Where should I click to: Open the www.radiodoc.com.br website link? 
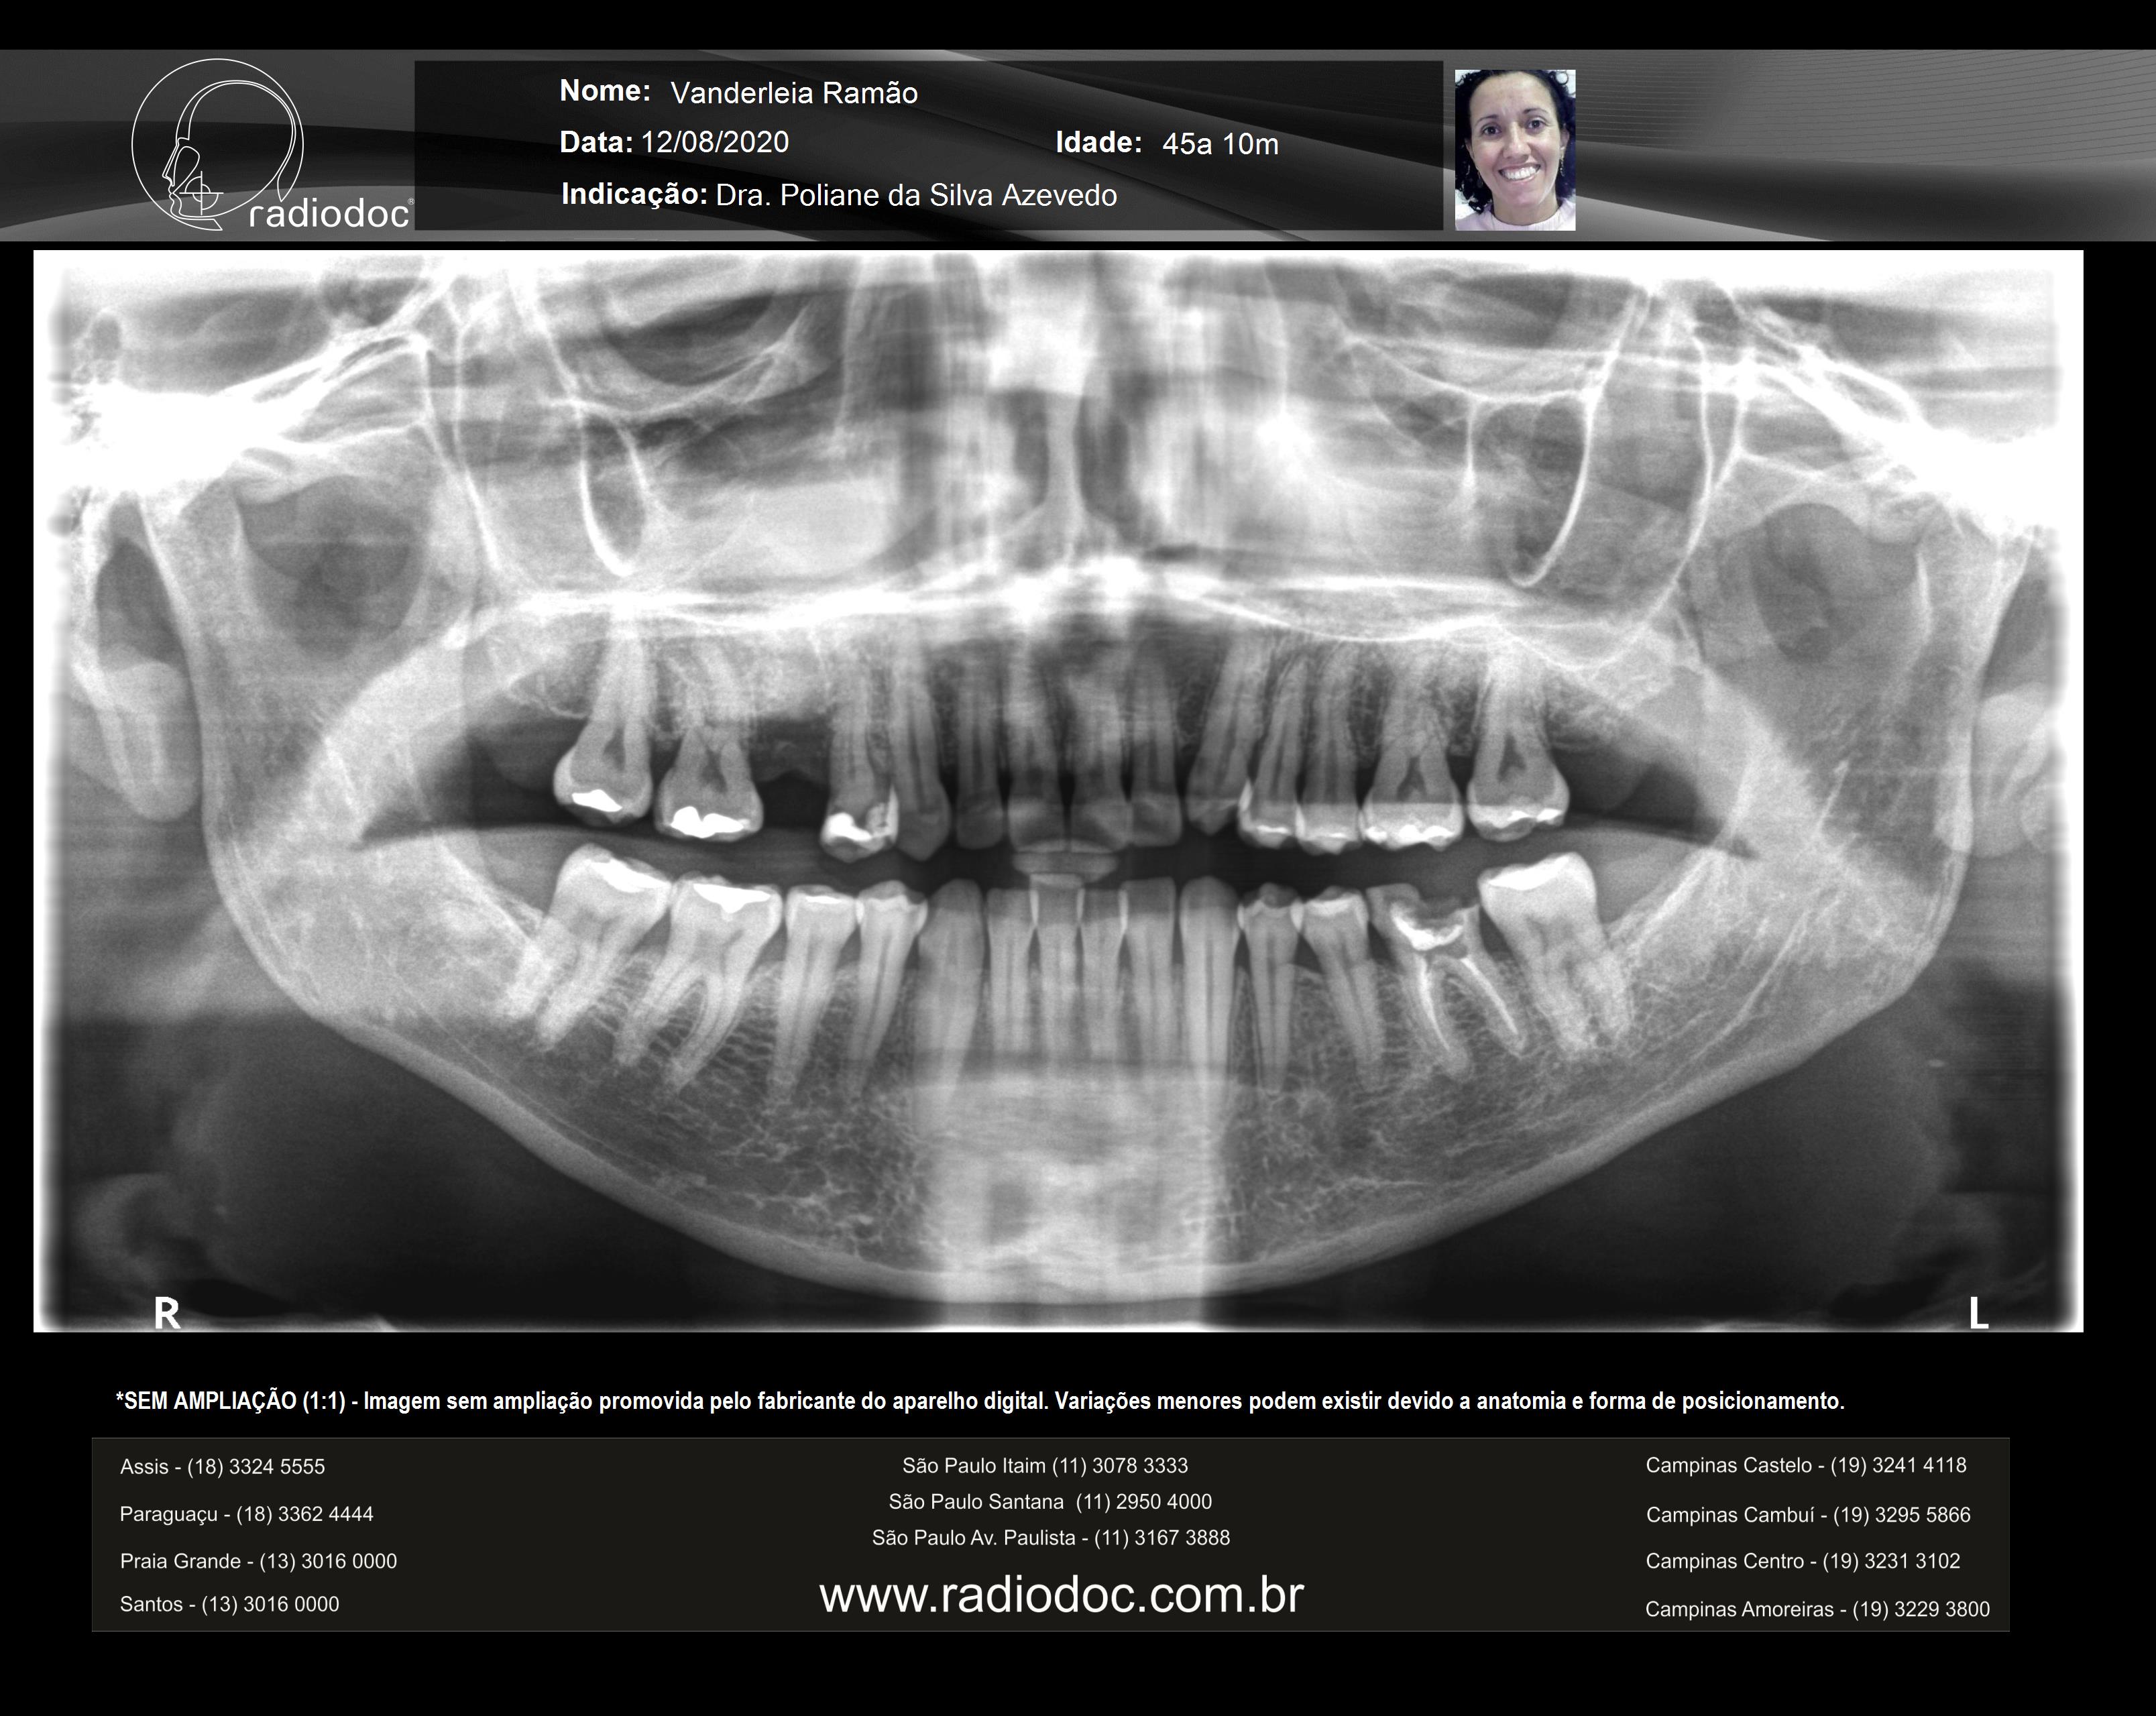(1061, 1595)
